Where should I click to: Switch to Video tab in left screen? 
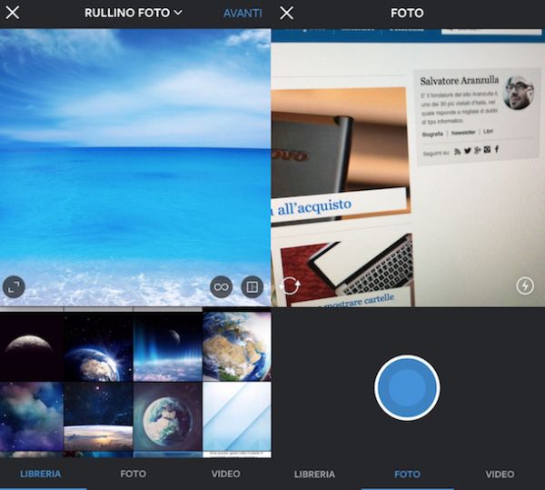coord(226,474)
